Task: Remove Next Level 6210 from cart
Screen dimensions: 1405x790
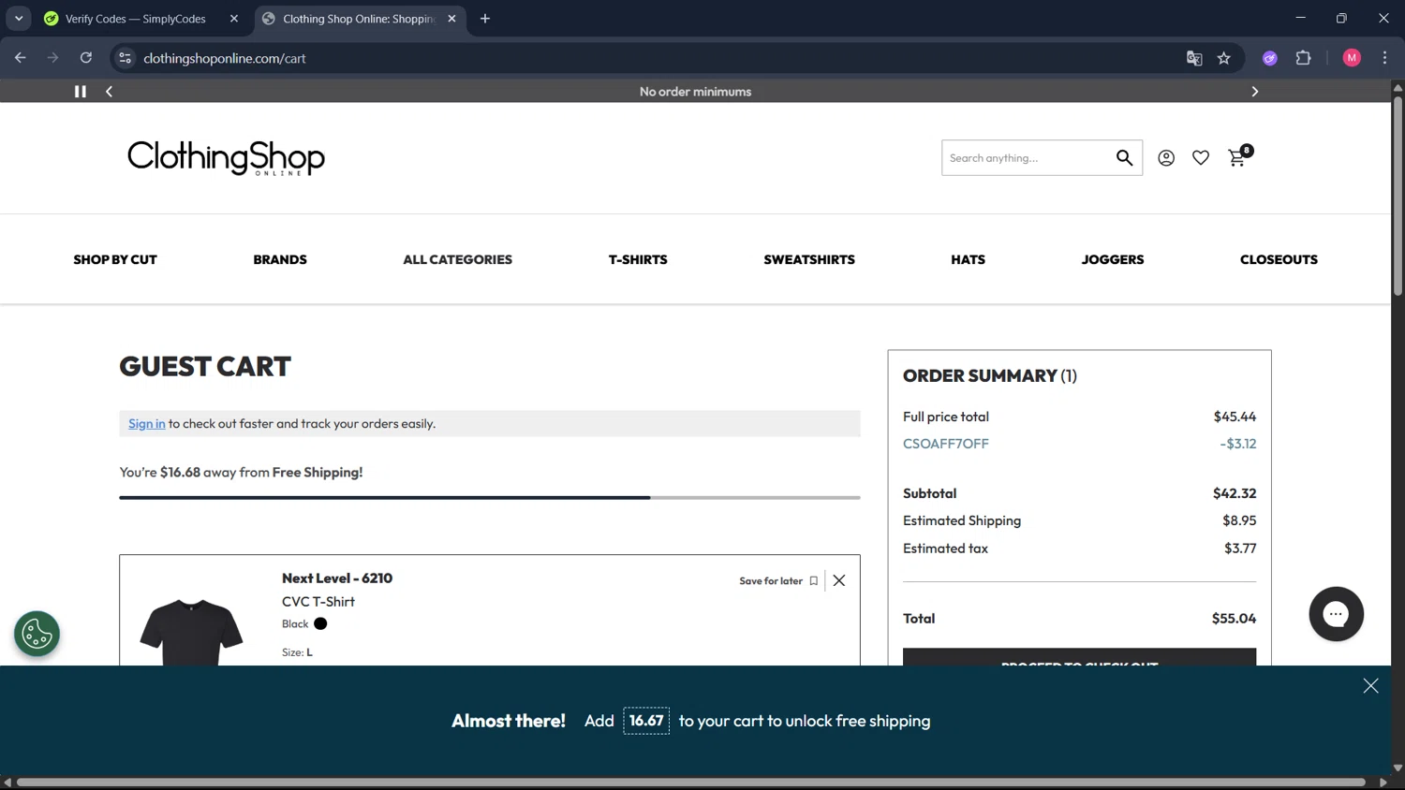Action: tap(839, 580)
